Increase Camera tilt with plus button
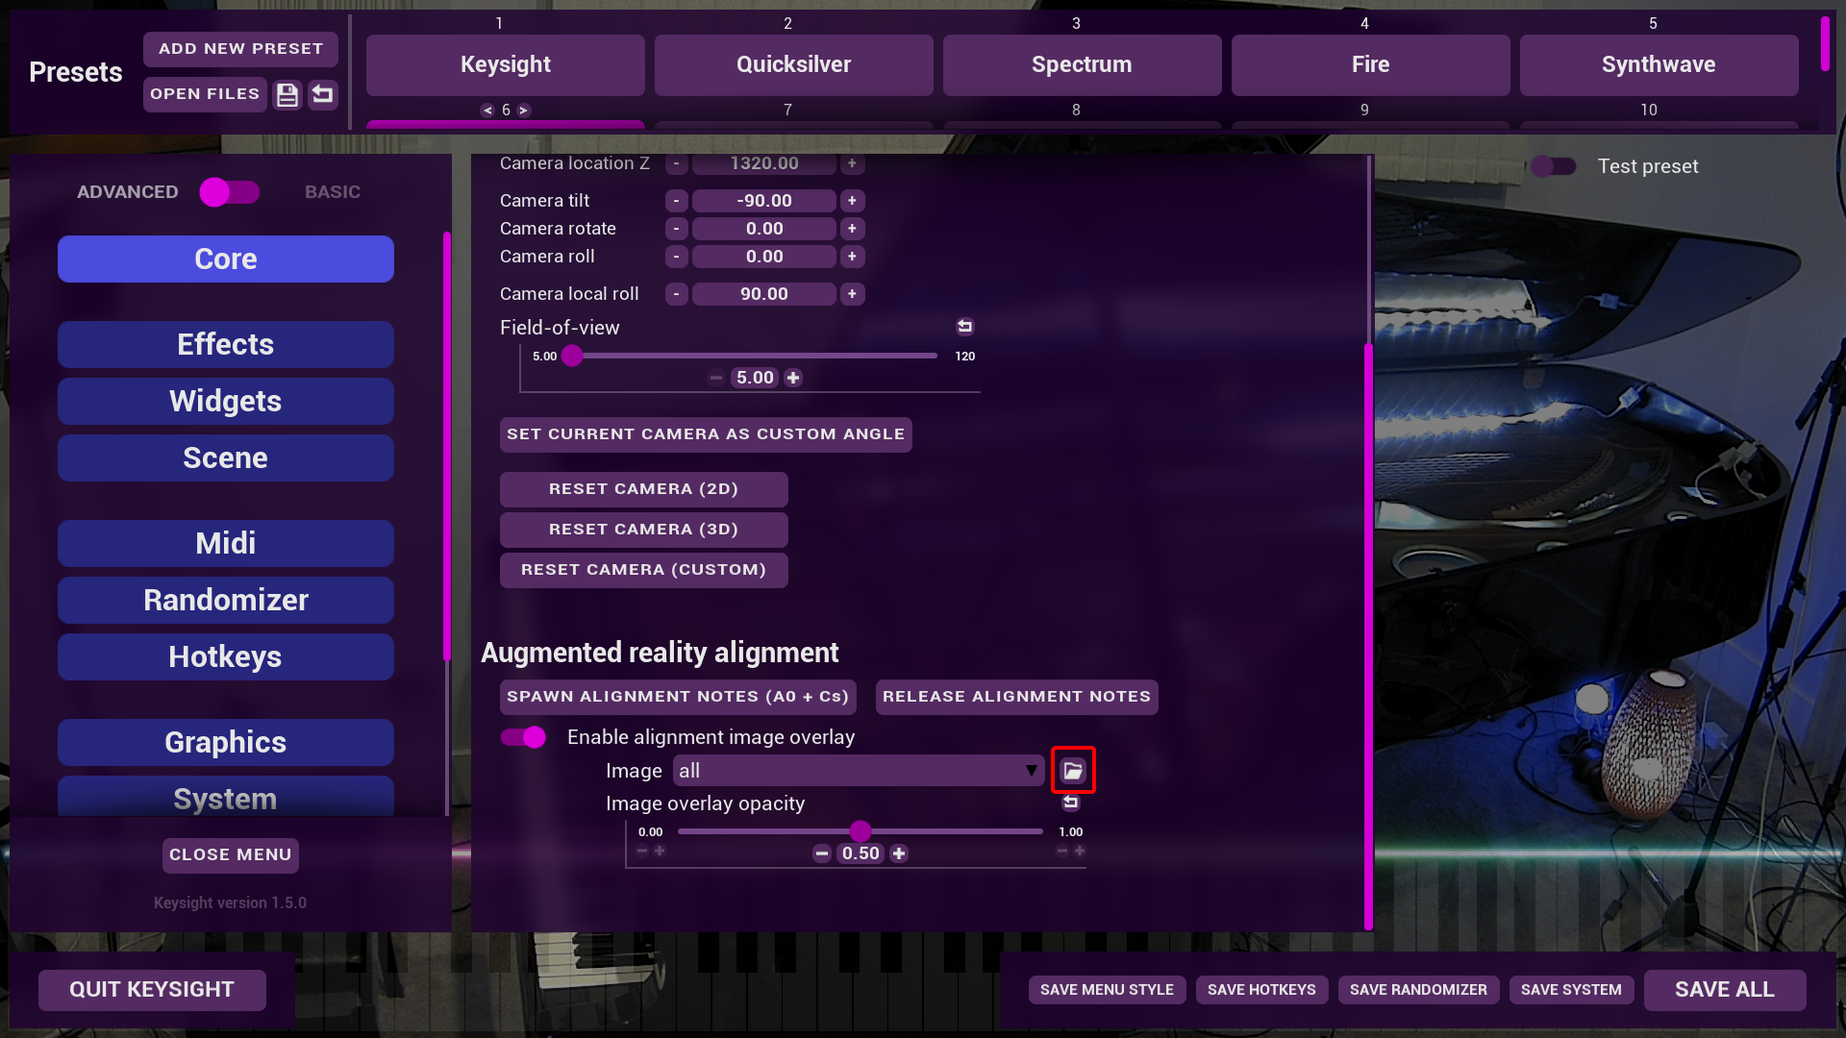Image resolution: width=1846 pixels, height=1038 pixels. point(852,201)
